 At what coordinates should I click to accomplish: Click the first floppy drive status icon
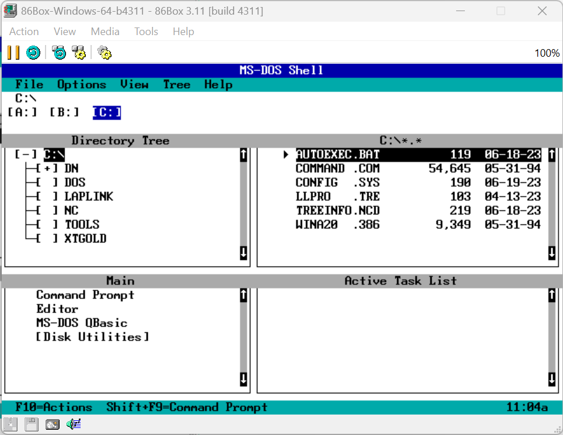point(11,424)
